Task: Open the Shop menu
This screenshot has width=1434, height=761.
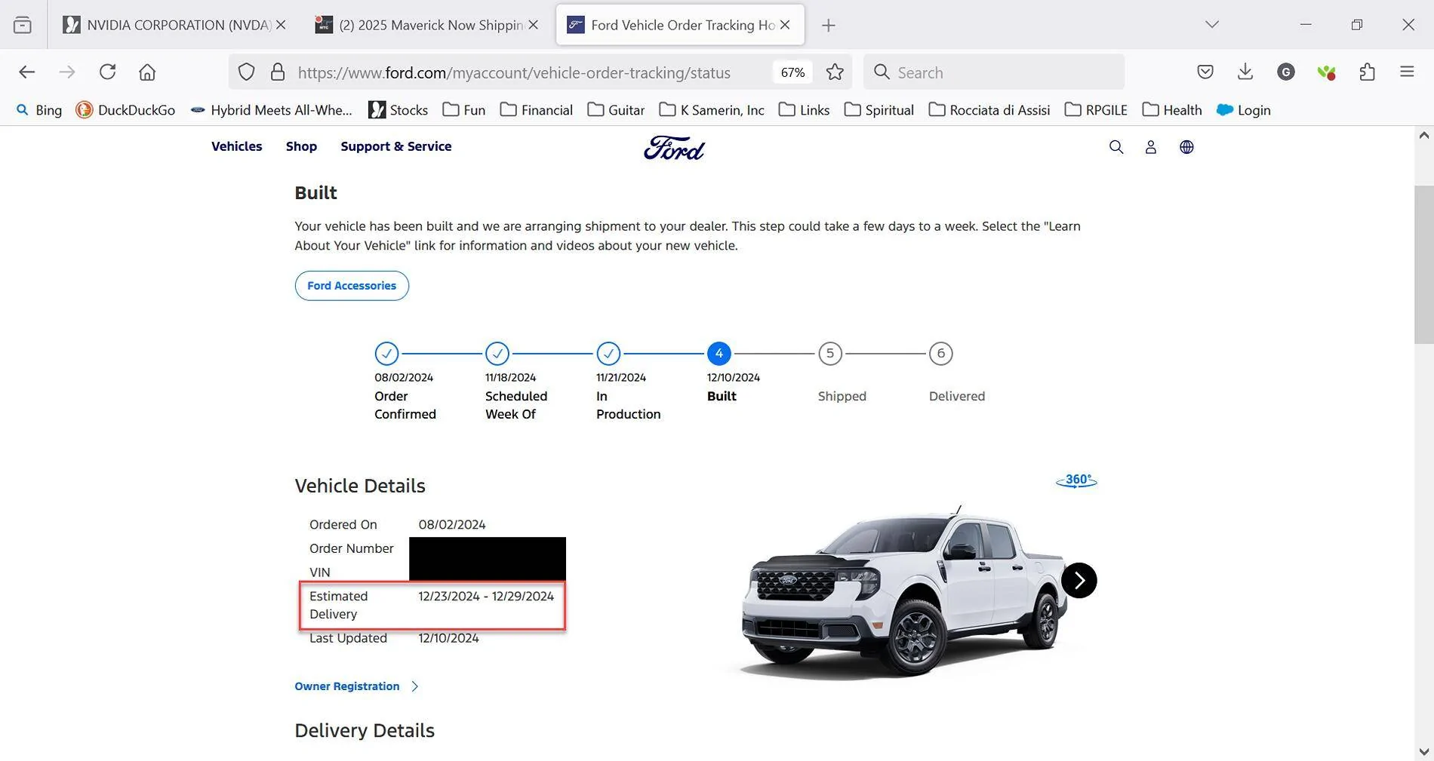Action: point(301,146)
